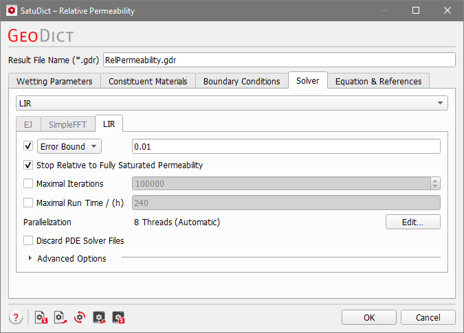Save dark settings panel icon with red disk
464x333 pixels.
coord(118,318)
